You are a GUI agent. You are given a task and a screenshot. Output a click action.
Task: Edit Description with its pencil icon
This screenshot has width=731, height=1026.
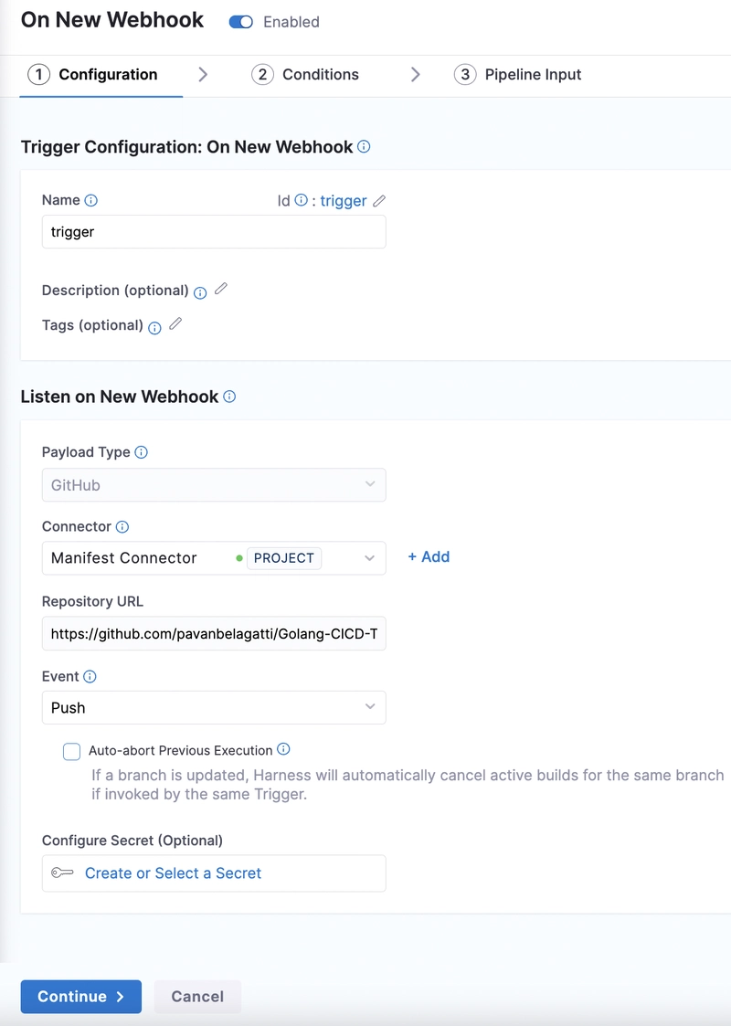(x=220, y=289)
